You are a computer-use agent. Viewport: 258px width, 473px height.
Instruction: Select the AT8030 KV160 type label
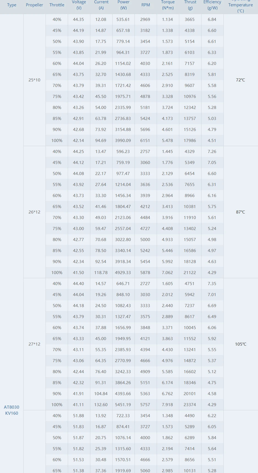pyautogui.click(x=12, y=410)
